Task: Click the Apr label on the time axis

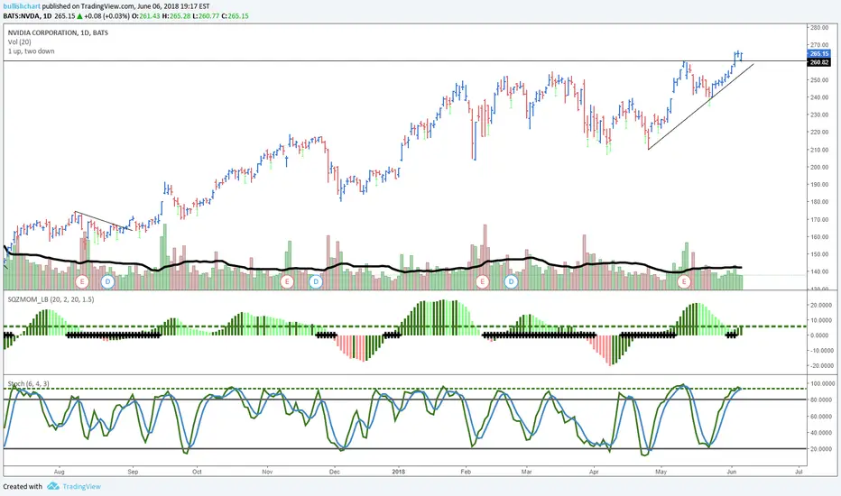Action: (x=594, y=472)
